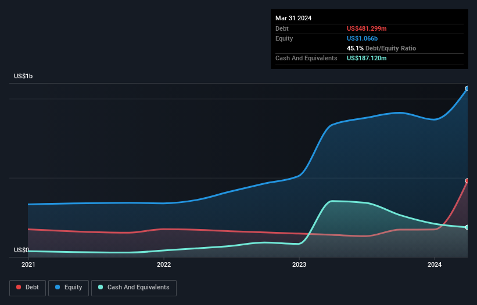Screen dimensions: 477x305
Task: Click the US$187.120m cash value
Action: [367, 58]
